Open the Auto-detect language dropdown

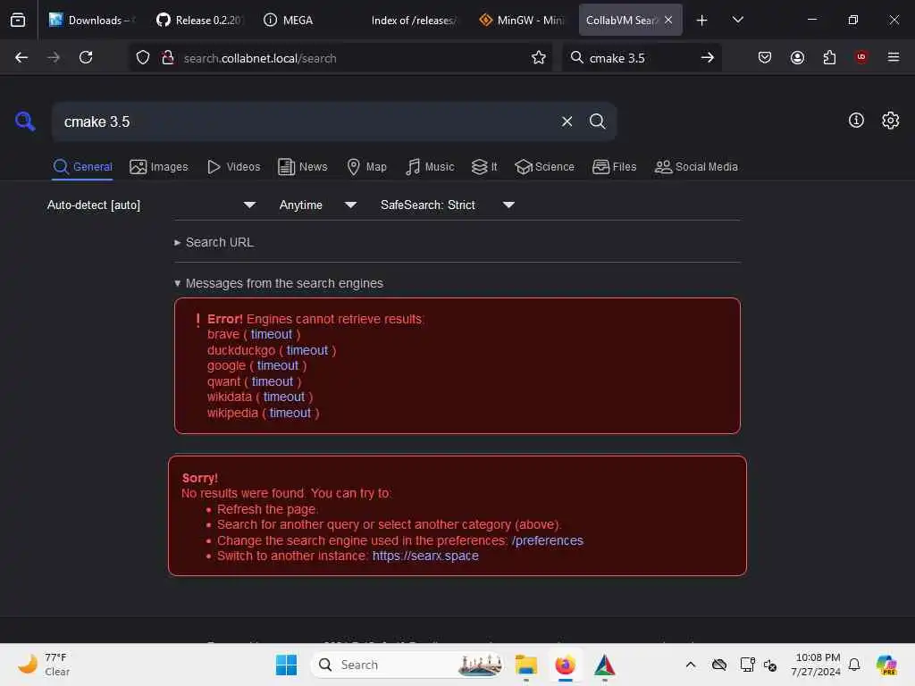point(151,205)
